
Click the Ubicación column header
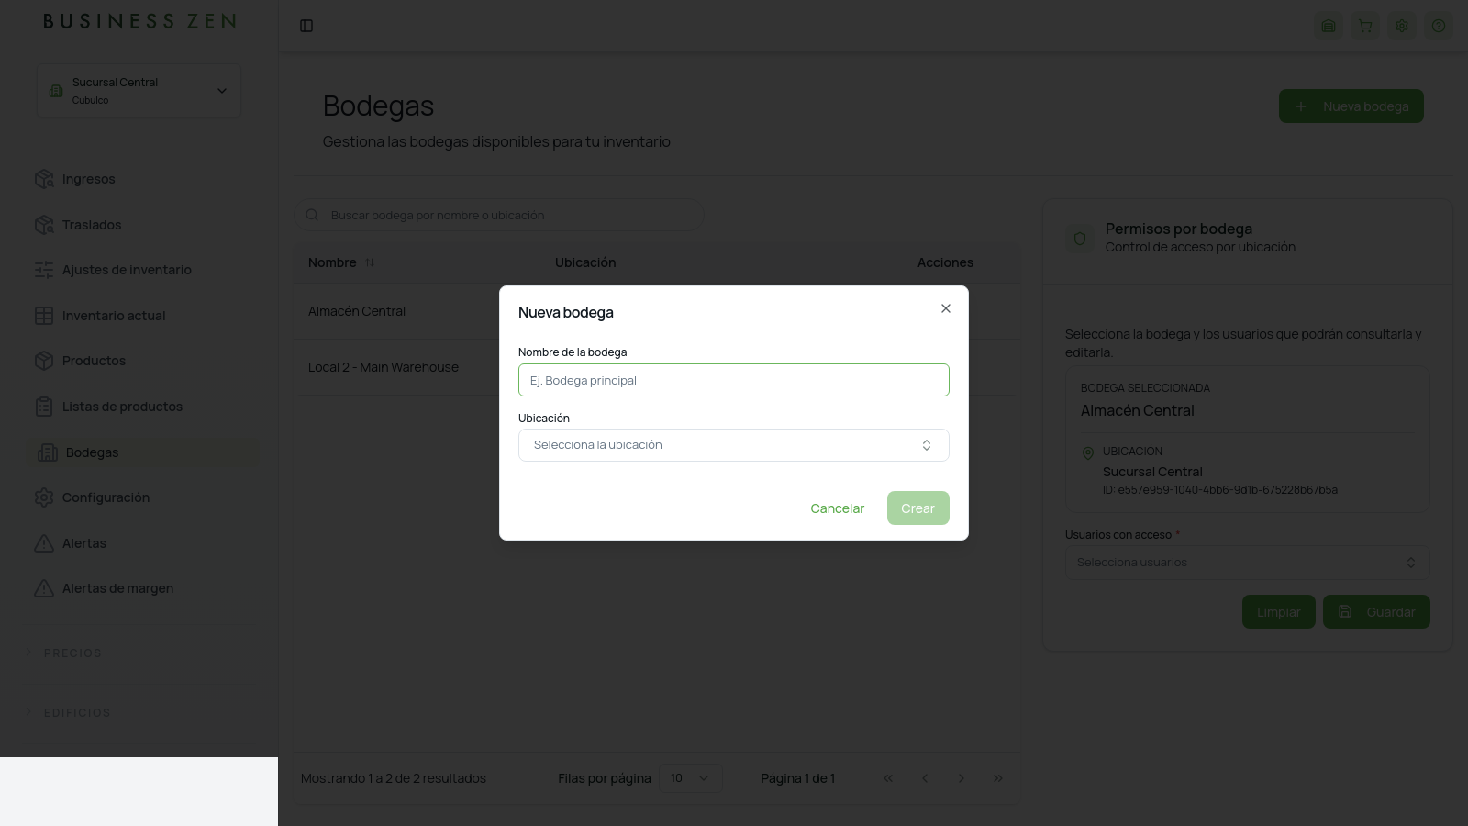tap(585, 262)
